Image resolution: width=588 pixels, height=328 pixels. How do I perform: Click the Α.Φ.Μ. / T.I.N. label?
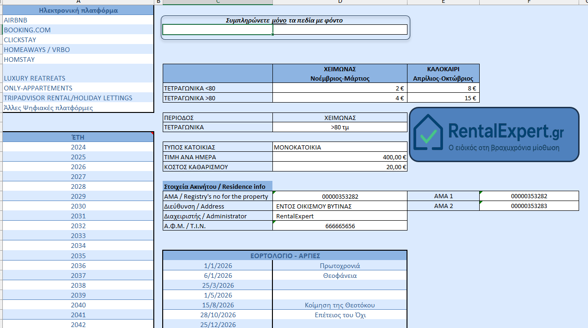coord(218,226)
